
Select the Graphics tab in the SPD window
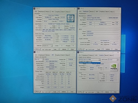tap(58, 55)
